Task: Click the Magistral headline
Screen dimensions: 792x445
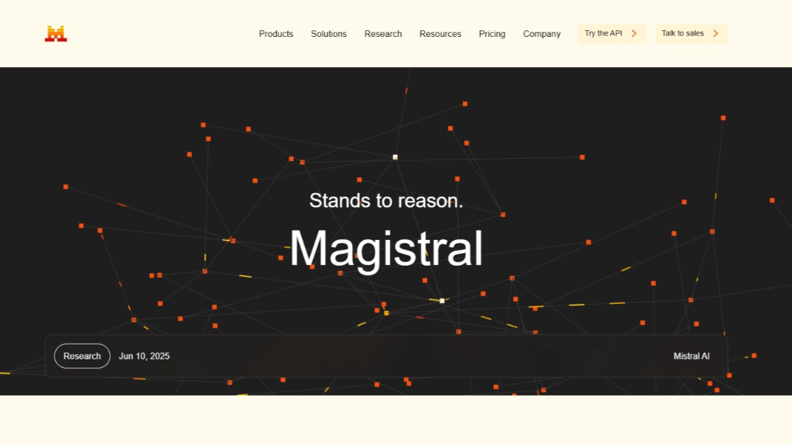Action: pos(386,249)
